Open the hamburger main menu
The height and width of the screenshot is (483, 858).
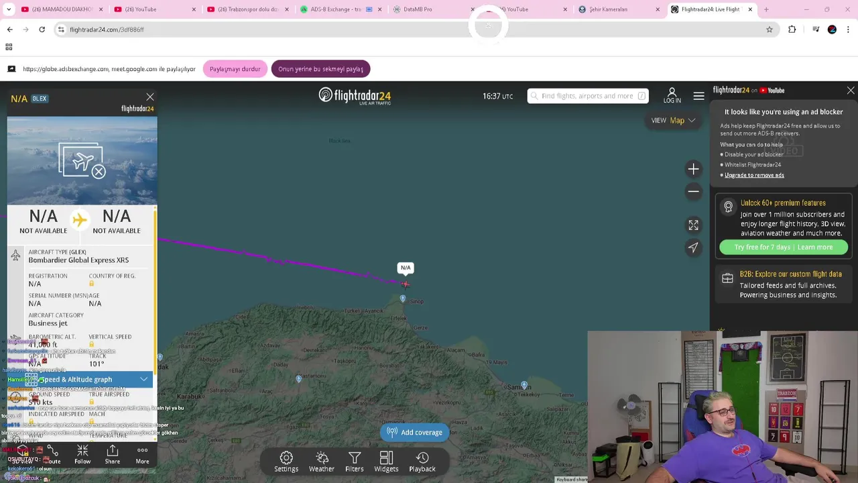click(x=698, y=96)
